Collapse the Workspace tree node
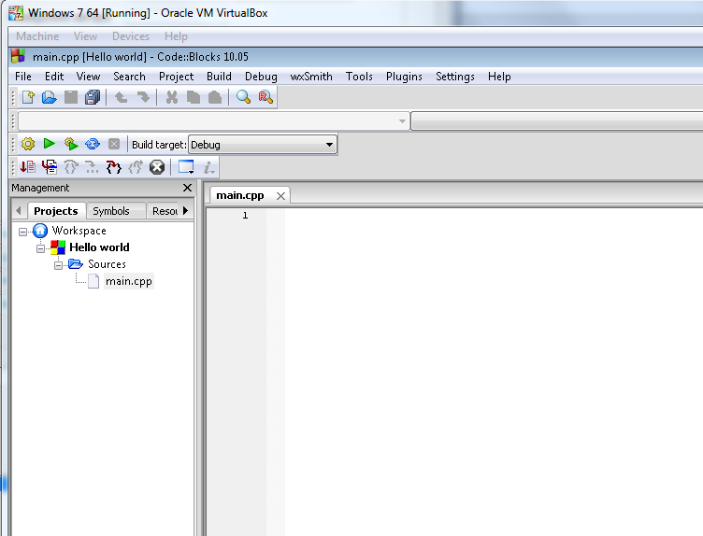The height and width of the screenshot is (536, 703). tap(22, 232)
